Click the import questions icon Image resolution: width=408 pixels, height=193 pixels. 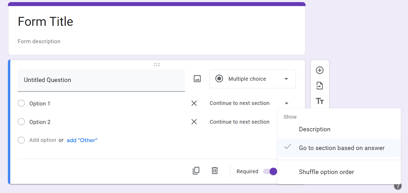click(x=320, y=86)
